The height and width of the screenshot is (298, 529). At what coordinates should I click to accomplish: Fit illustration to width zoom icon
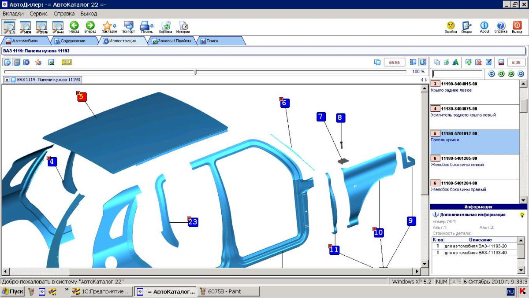pyautogui.click(x=58, y=27)
